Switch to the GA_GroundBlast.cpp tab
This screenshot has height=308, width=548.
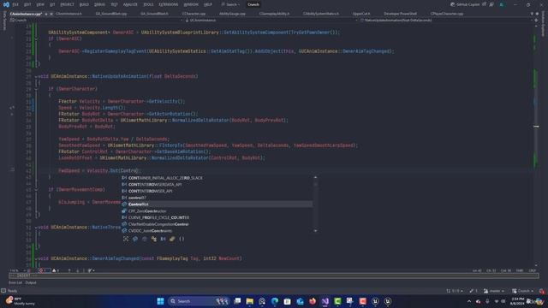point(111,14)
